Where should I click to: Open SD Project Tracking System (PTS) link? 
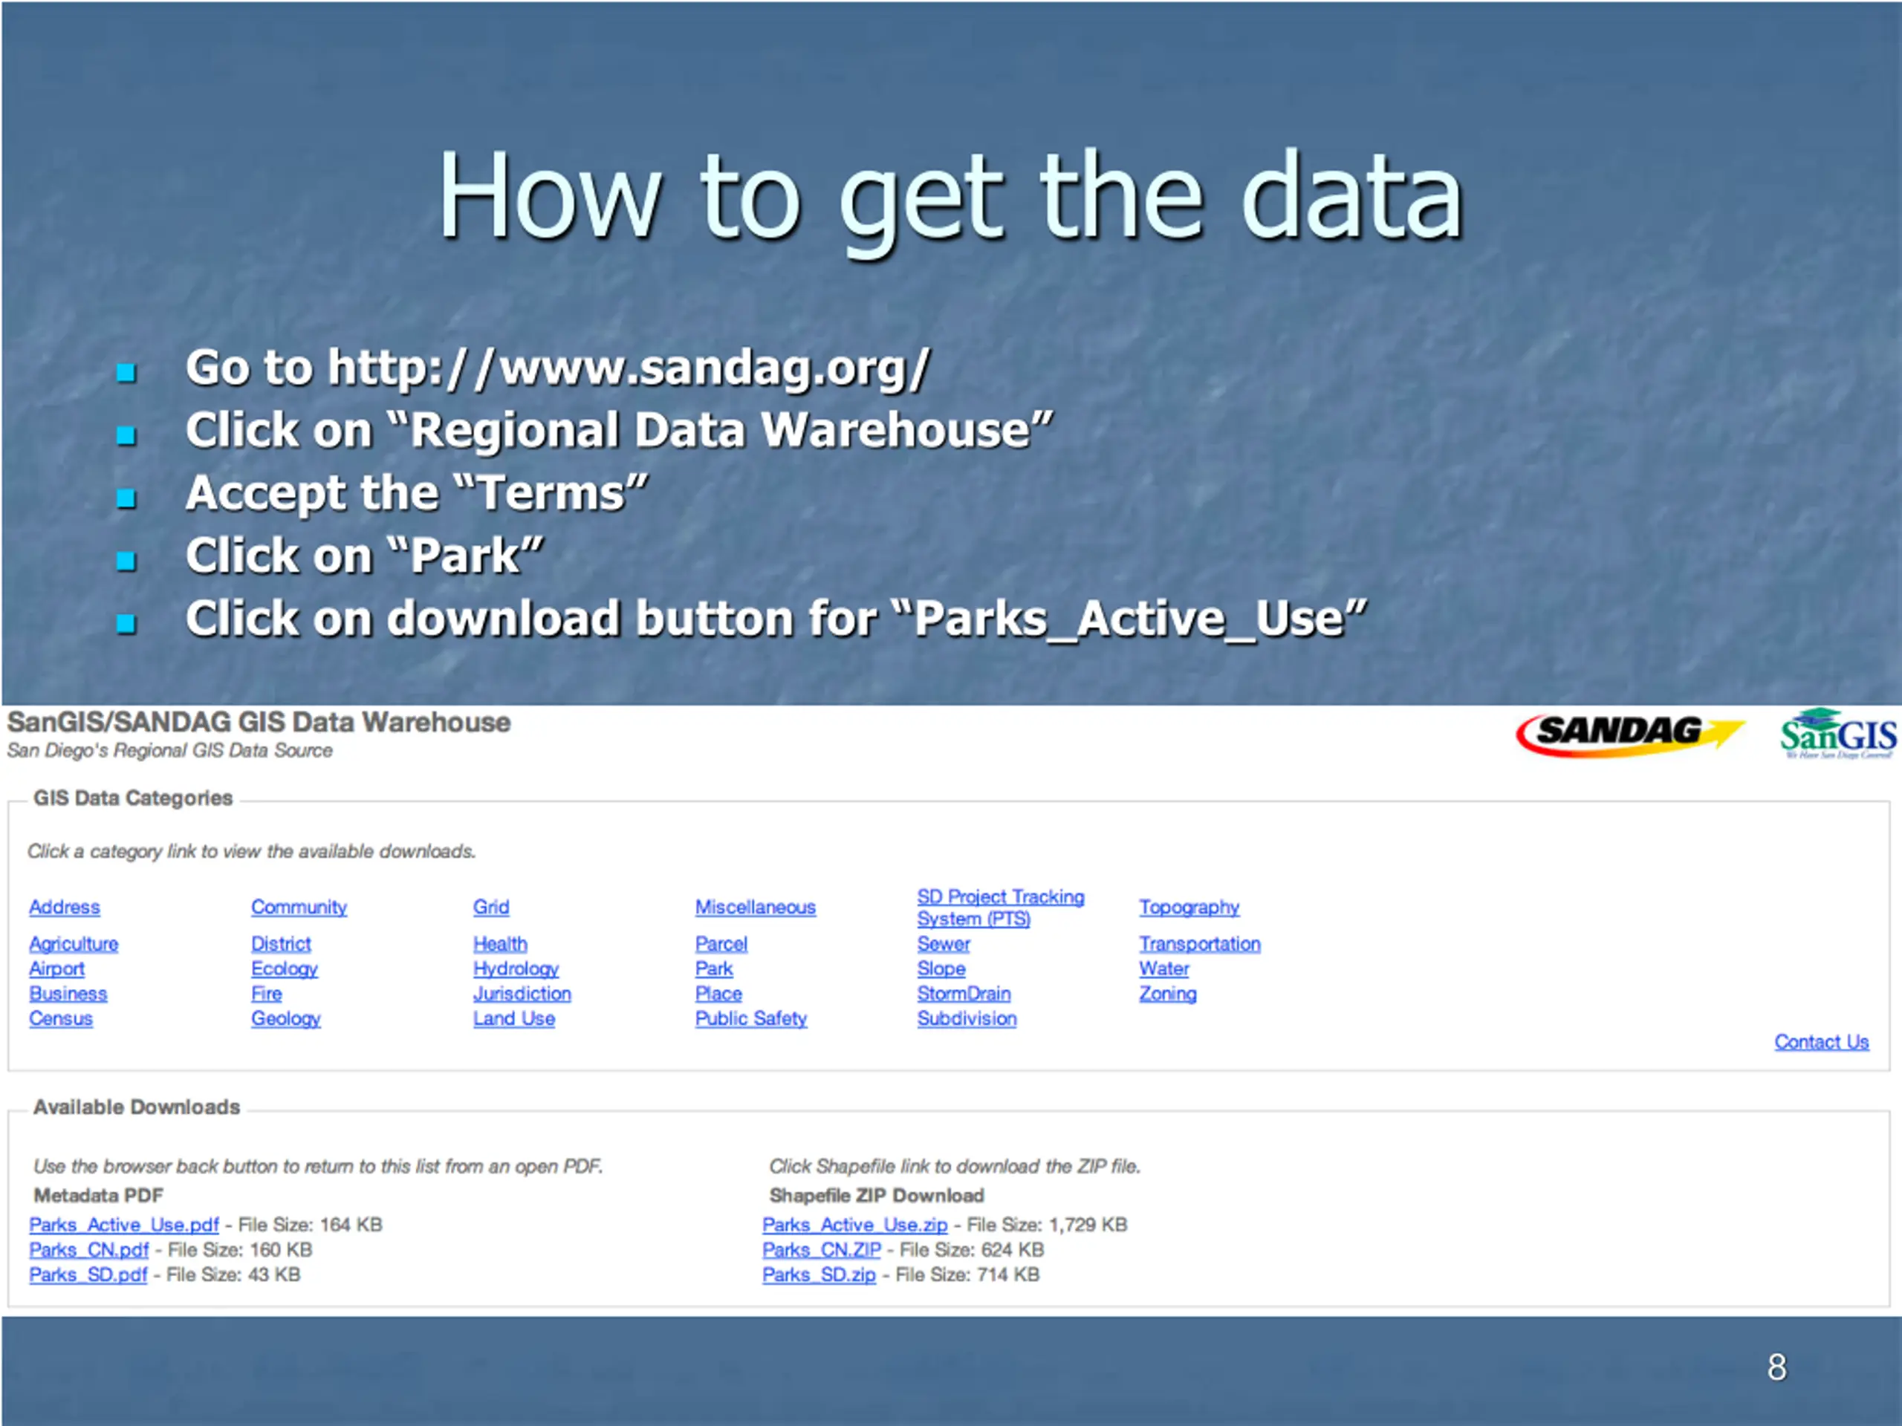1001,908
